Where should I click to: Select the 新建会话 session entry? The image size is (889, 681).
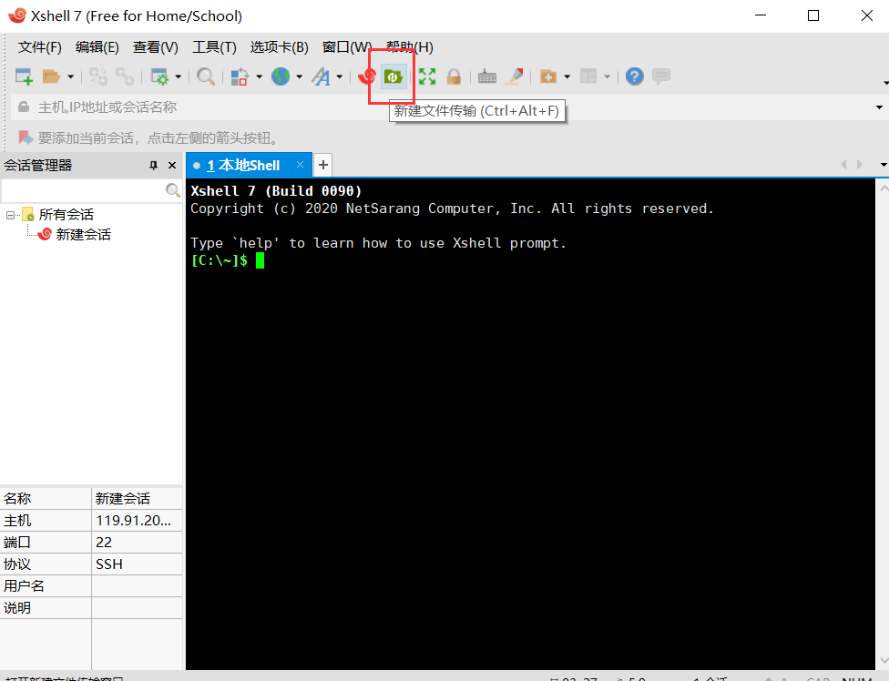click(84, 235)
